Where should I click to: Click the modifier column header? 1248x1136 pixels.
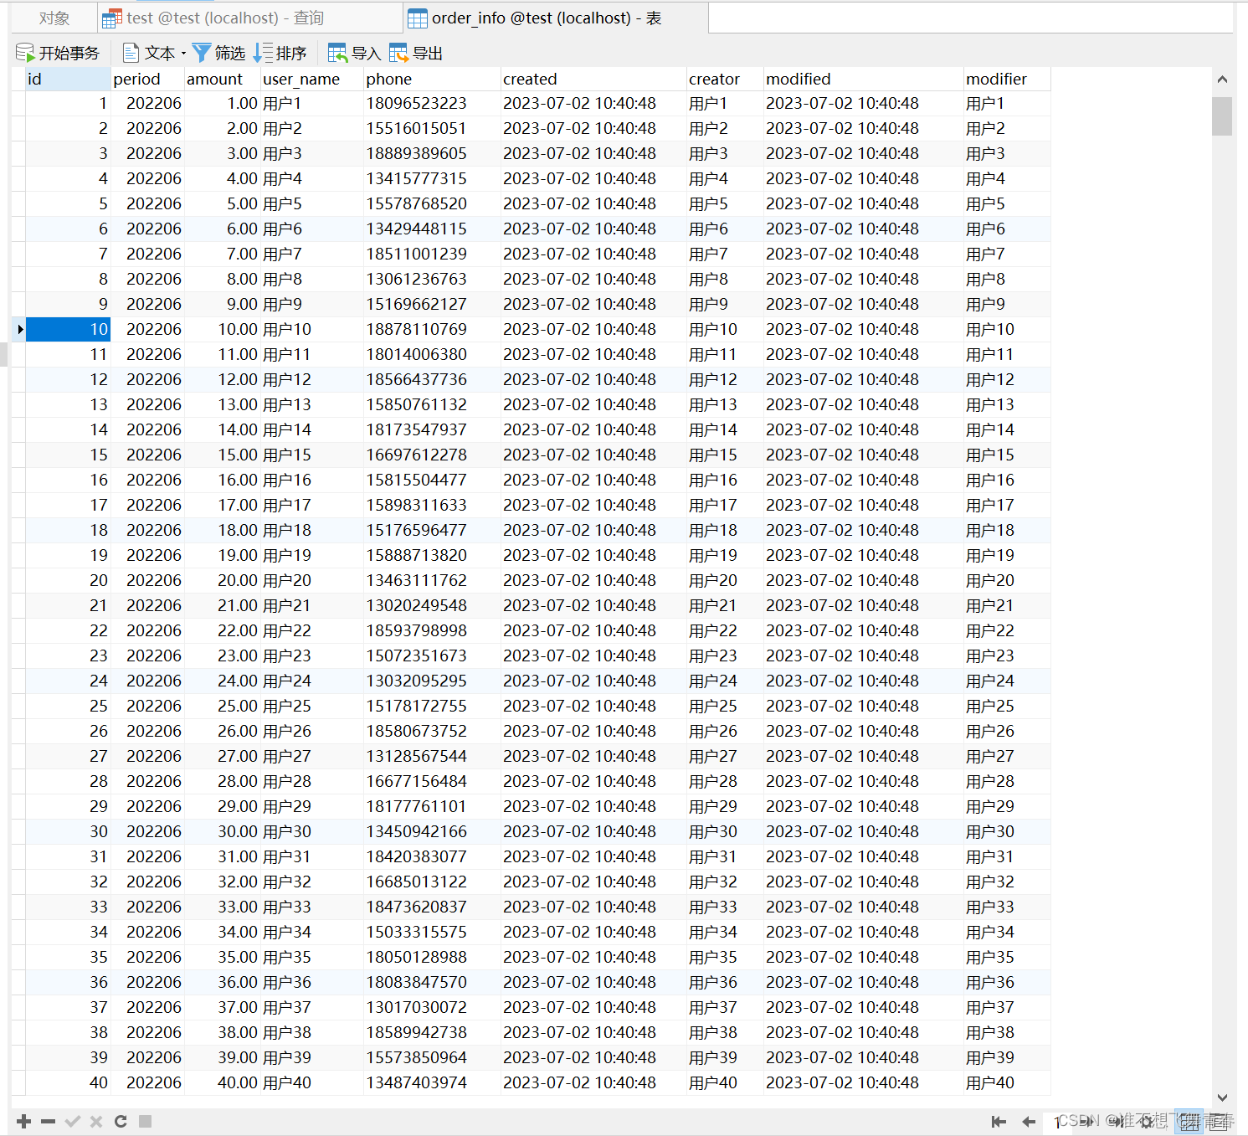(x=1007, y=79)
